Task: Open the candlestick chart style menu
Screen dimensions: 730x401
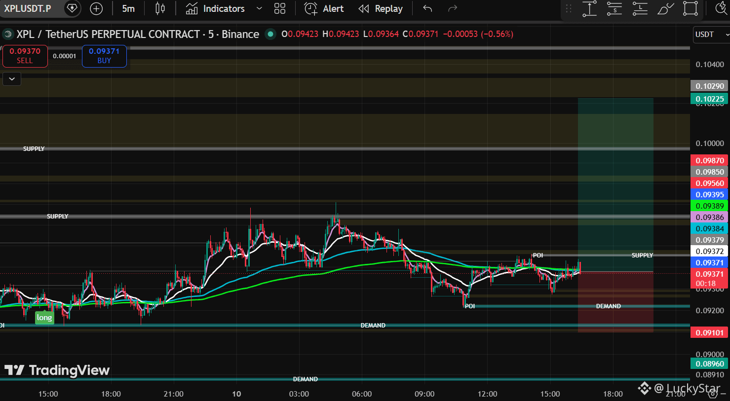Action: click(x=160, y=8)
